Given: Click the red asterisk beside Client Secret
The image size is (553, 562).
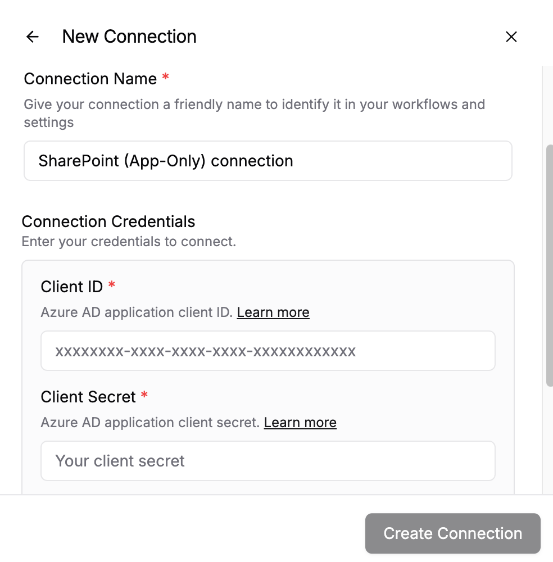Looking at the screenshot, I should click(x=144, y=396).
